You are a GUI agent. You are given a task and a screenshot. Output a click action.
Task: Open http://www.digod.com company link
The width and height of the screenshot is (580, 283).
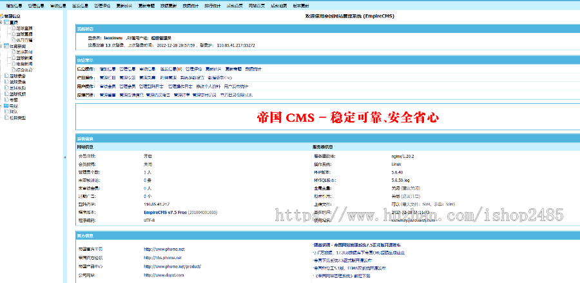[x=164, y=275]
